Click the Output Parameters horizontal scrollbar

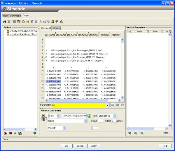click(x=147, y=129)
